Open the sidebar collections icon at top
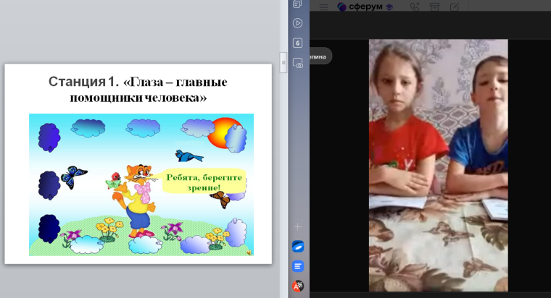The image size is (551, 298). click(297, 4)
